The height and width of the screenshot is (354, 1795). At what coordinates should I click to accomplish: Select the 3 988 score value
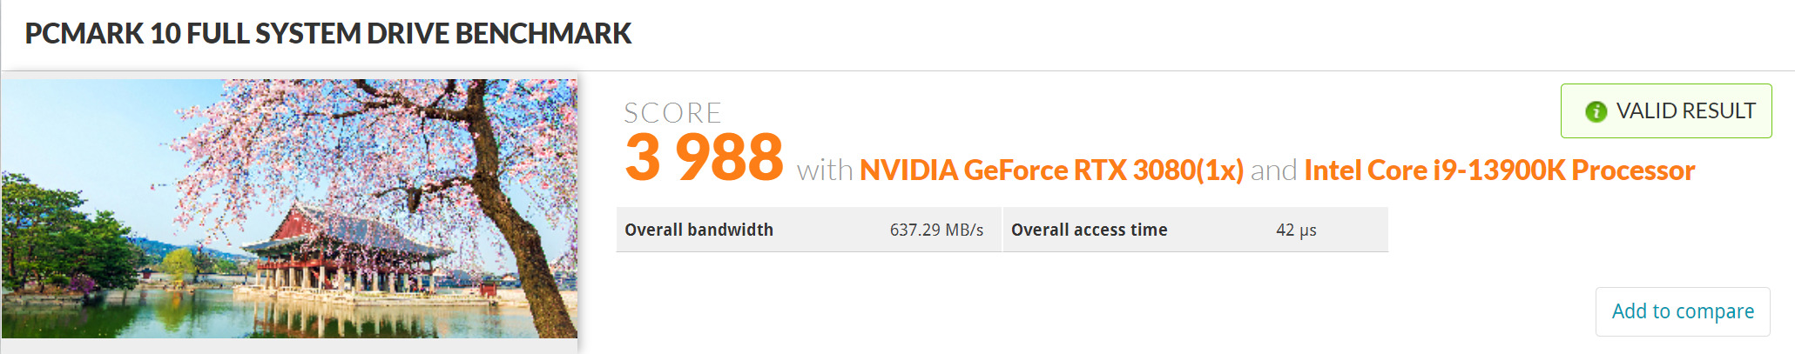point(704,158)
